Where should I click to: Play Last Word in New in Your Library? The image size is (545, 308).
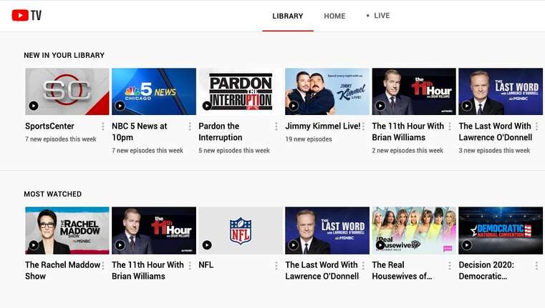point(467,106)
